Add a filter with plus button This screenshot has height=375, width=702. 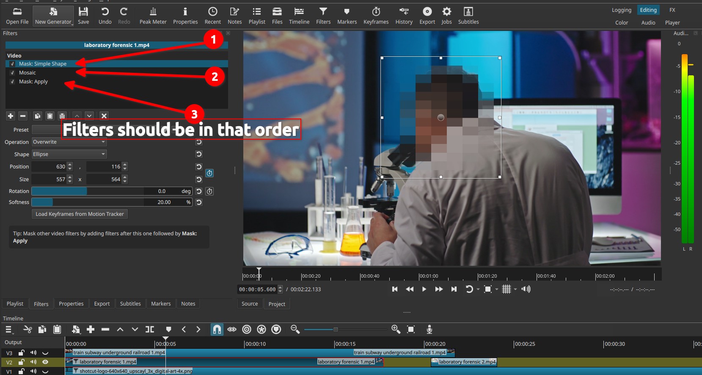[x=11, y=116]
